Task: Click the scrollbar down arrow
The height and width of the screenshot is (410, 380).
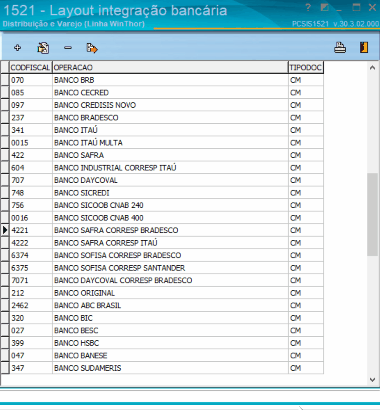Action: coord(373,380)
